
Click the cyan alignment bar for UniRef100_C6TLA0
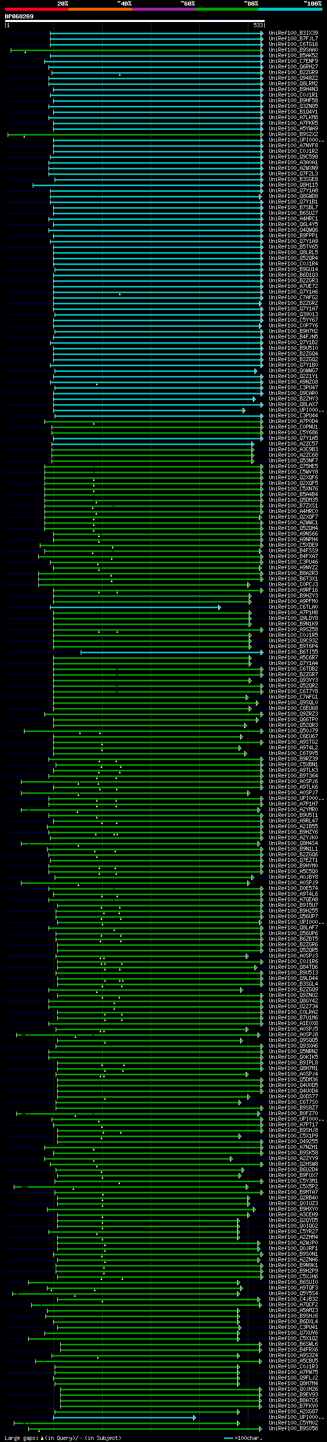click(x=135, y=607)
